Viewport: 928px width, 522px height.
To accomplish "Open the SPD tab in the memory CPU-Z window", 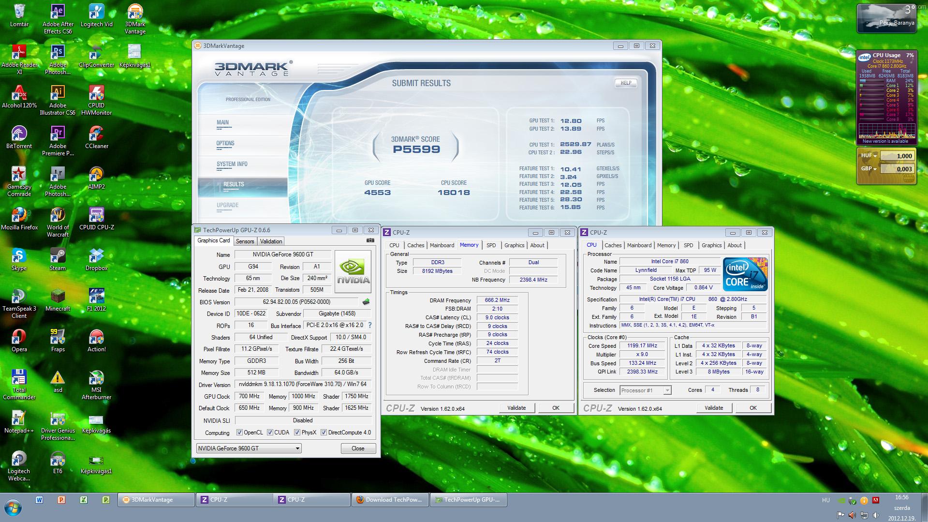I will coord(491,245).
